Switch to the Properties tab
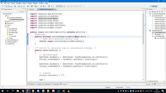 pyautogui.click(x=55, y=84)
